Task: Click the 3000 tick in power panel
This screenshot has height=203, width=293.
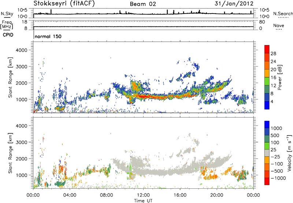Action: (x=22, y=67)
